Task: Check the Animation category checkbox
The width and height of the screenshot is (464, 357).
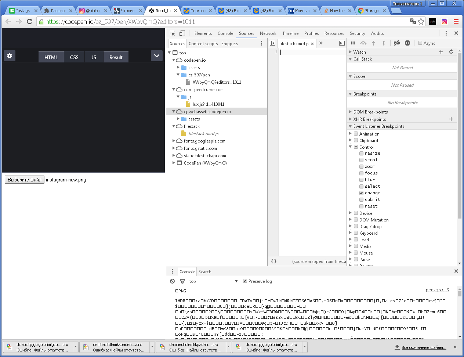Action: click(356, 134)
